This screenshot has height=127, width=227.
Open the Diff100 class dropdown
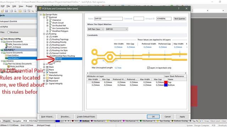click(x=117, y=29)
